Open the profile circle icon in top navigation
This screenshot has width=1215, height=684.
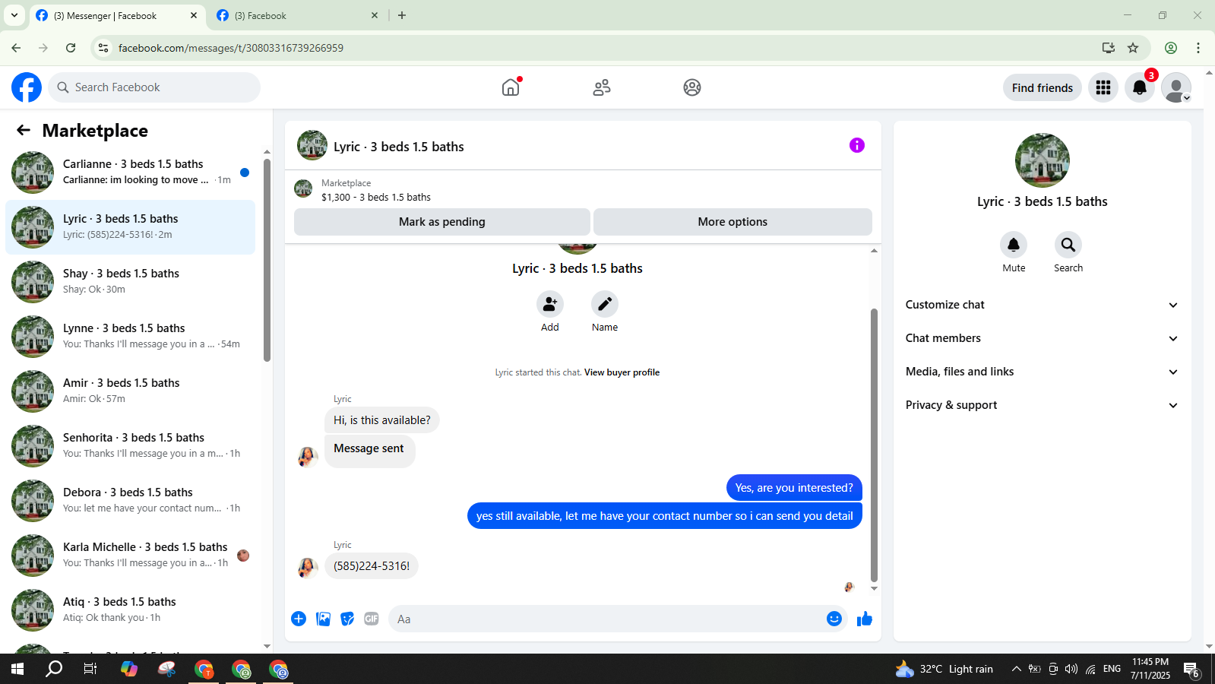pyautogui.click(x=692, y=87)
